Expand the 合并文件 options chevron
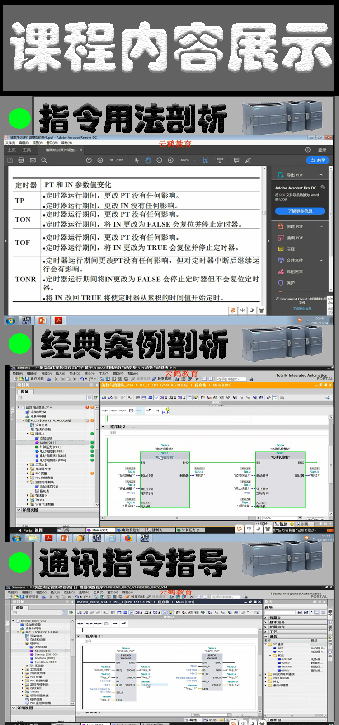The height and width of the screenshot is (725, 339). (321, 260)
